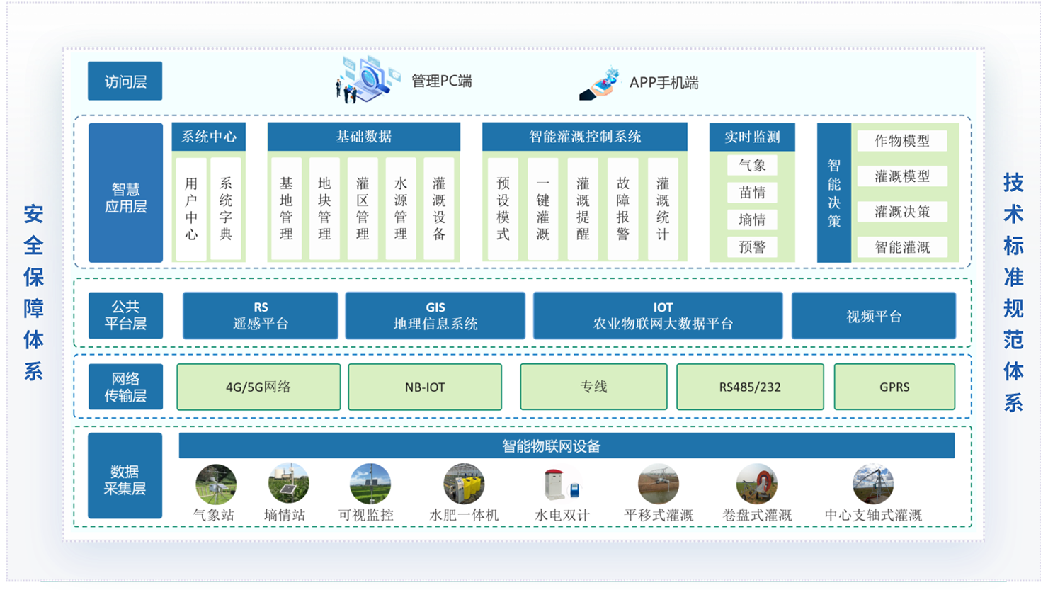Click the 一键灌溉 module box
The image size is (1048, 590).
[543, 209]
